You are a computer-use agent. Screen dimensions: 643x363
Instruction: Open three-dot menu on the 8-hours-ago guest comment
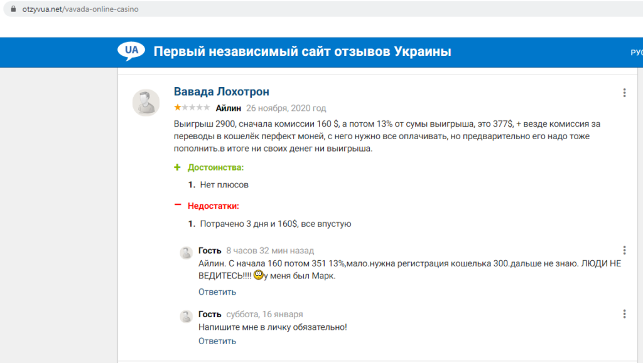click(624, 250)
